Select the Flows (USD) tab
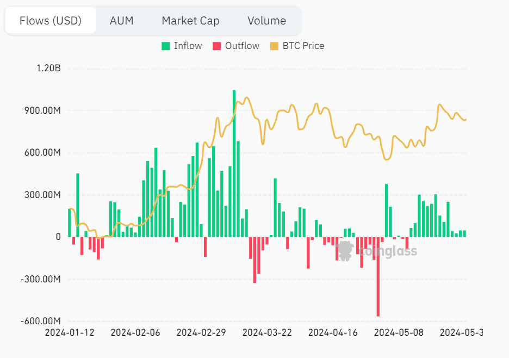Screen dimensions: 509x358 point(51,21)
